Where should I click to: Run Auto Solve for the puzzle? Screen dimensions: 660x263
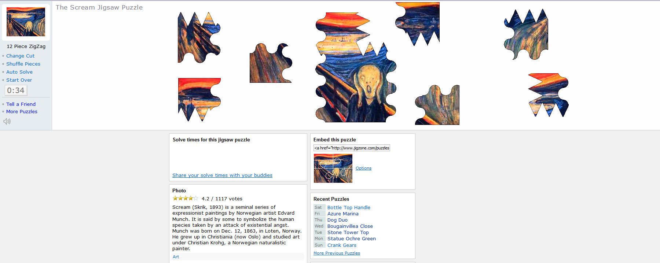pyautogui.click(x=19, y=72)
